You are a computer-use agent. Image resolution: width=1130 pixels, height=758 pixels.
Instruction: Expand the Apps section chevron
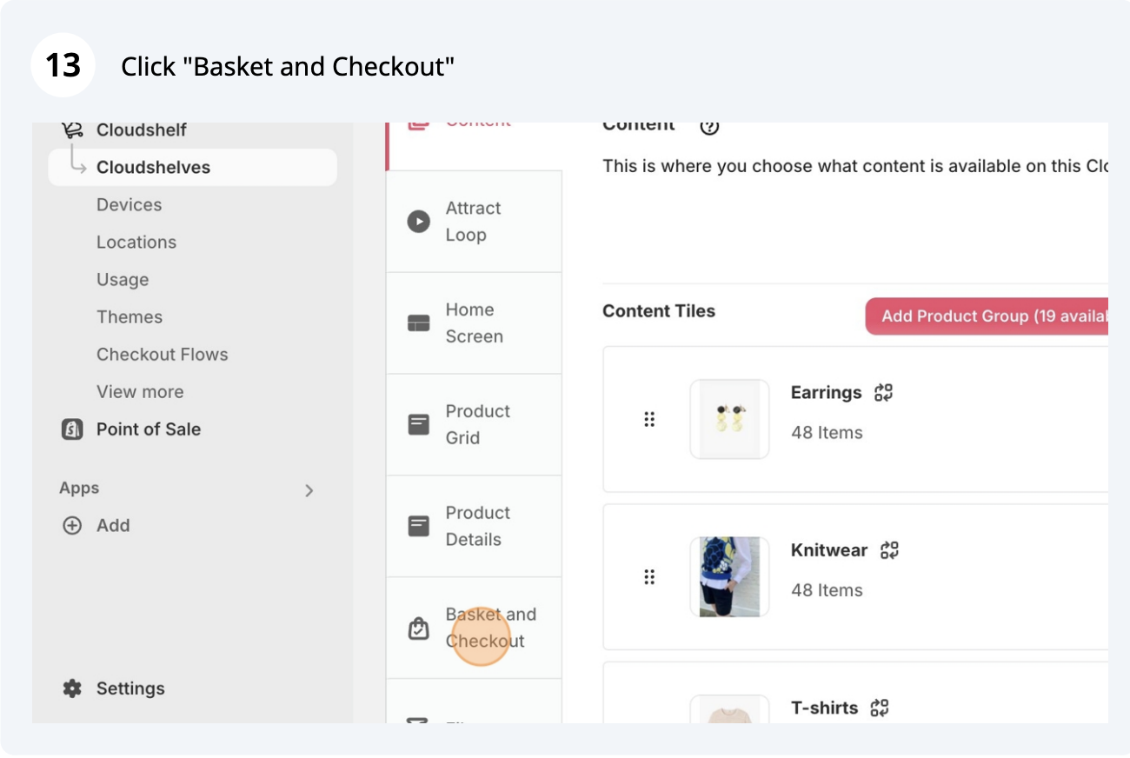tap(309, 490)
